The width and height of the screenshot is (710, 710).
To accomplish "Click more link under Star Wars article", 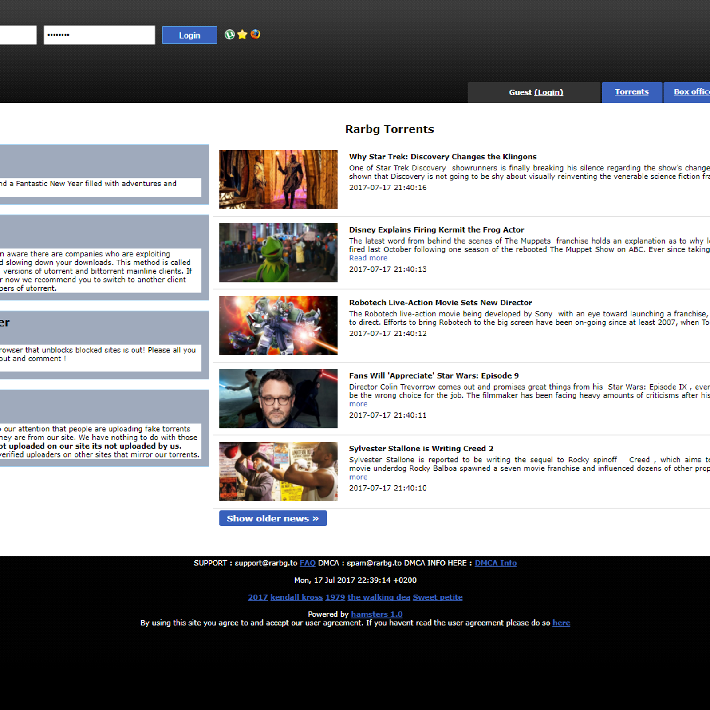I will click(x=358, y=404).
